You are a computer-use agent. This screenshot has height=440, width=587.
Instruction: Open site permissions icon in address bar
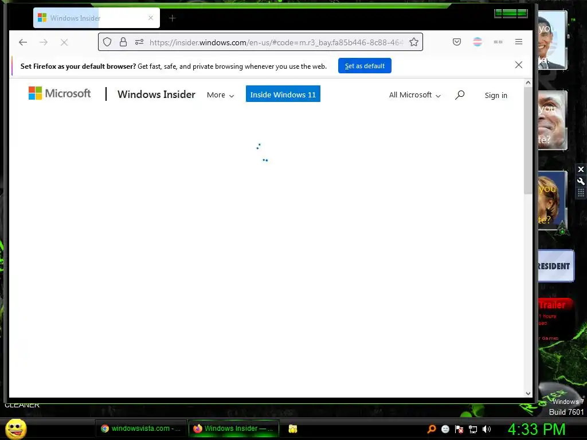(139, 42)
